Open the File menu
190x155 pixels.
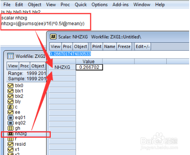7,5
